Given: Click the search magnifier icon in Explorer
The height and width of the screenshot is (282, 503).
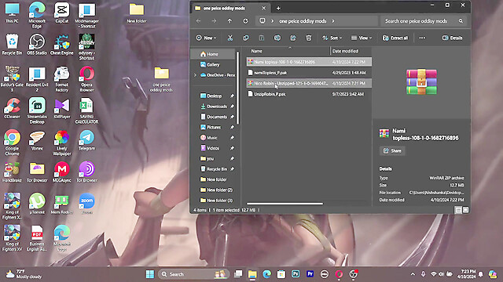Looking at the screenshot, I should coord(461,21).
